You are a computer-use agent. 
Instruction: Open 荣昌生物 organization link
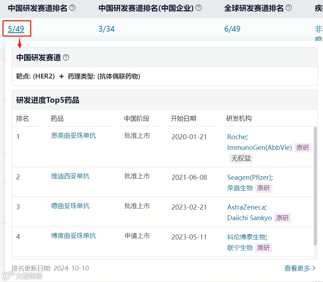[240, 188]
